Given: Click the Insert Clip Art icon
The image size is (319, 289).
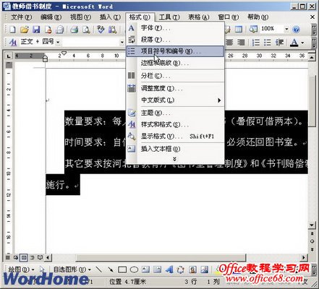Looking at the screenshot, I should (192, 269).
